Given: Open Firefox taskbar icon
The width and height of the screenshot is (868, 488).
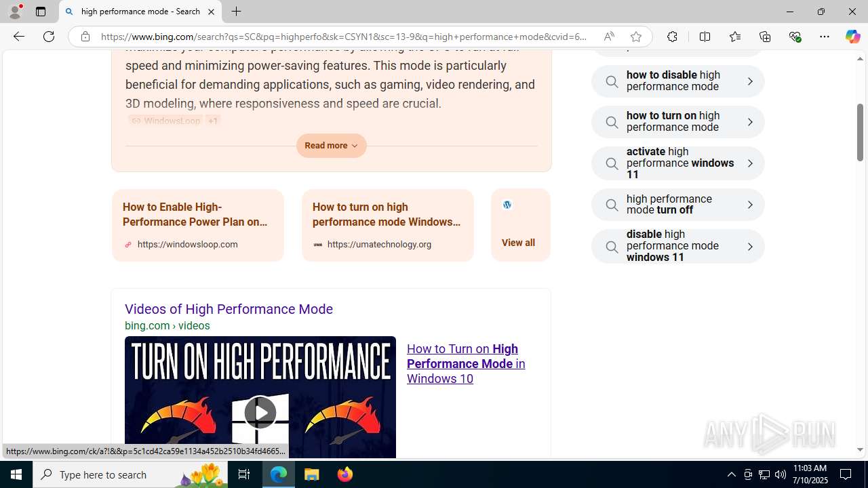Looking at the screenshot, I should (x=344, y=474).
